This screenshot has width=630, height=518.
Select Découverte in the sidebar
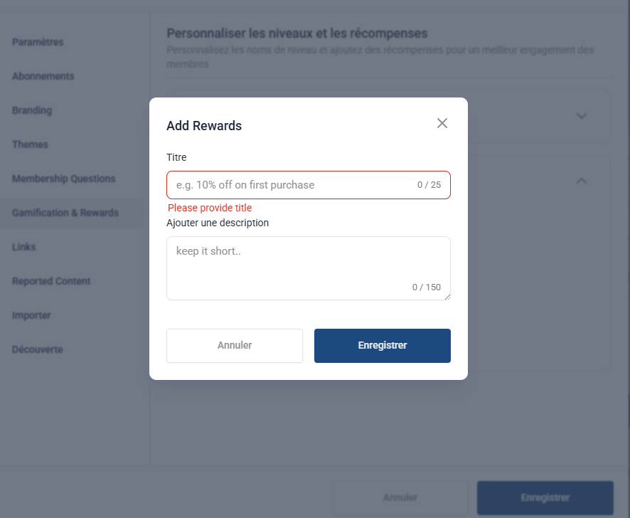pyautogui.click(x=38, y=349)
